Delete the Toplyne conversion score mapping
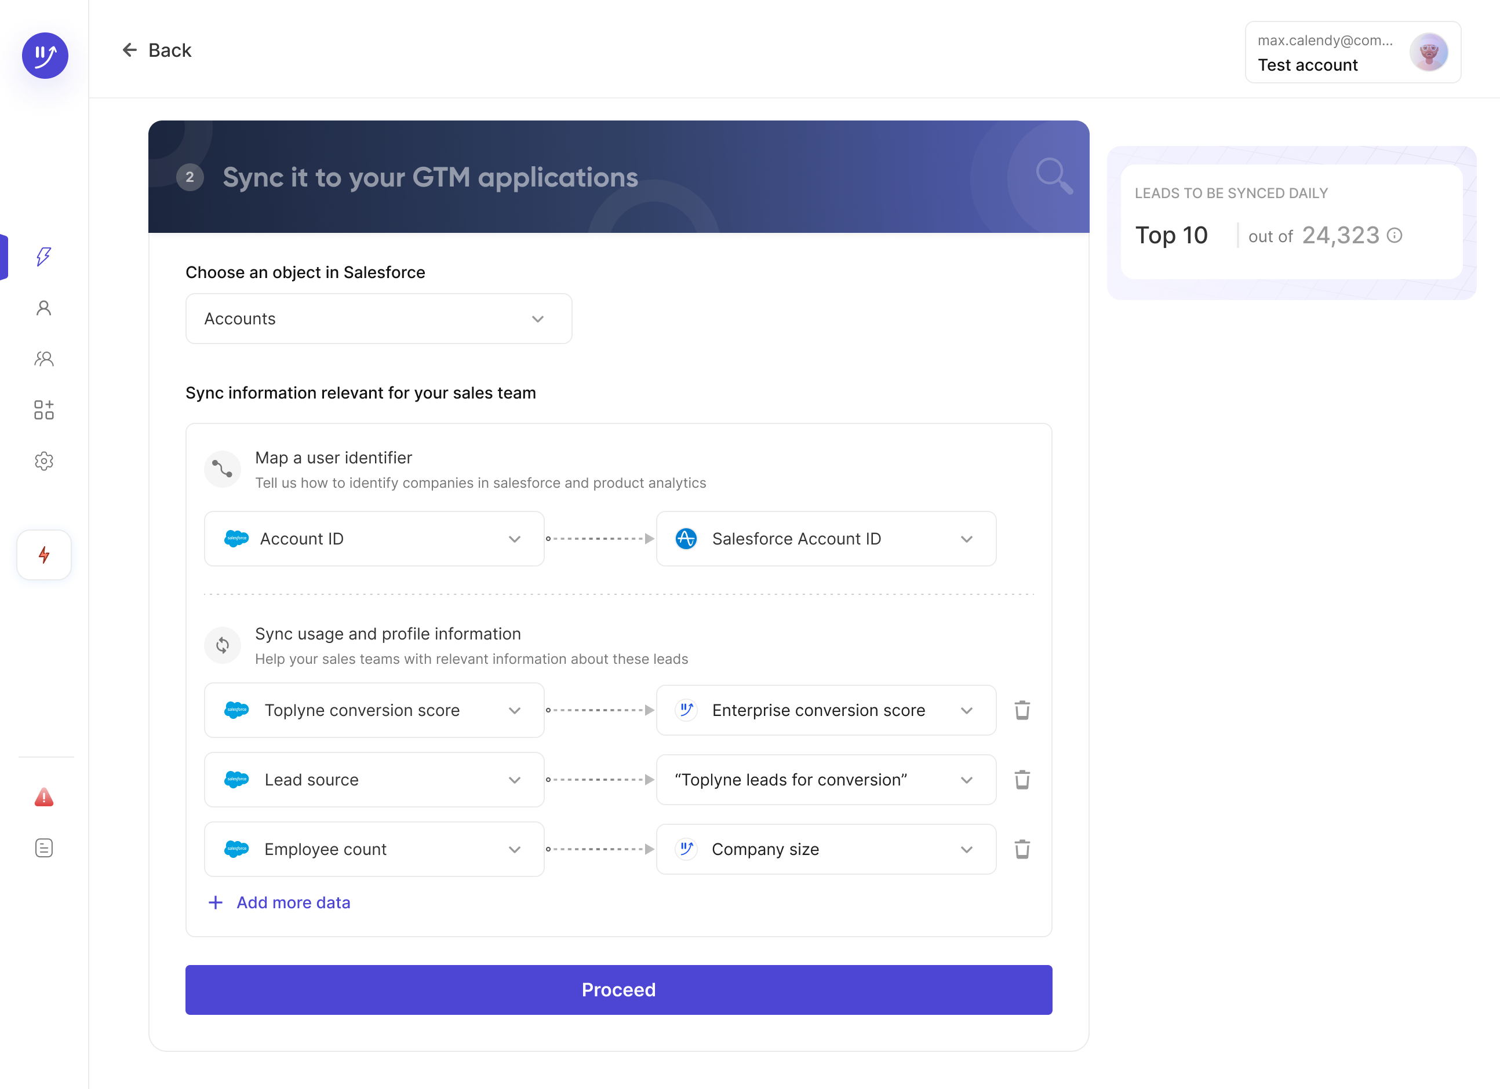This screenshot has height=1089, width=1500. pyautogui.click(x=1022, y=710)
